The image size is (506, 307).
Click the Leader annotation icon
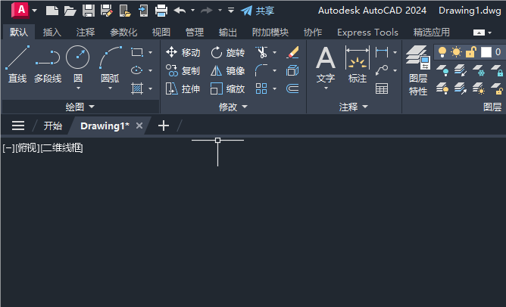click(382, 70)
